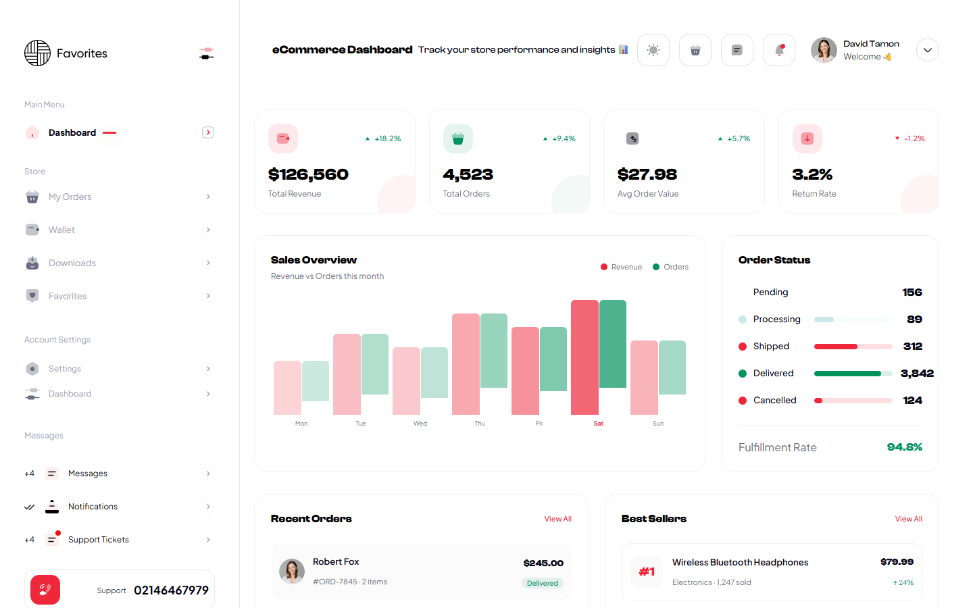Screen dimensions: 973x608
Task: Open Wallet in the sidebar
Action: 61,230
